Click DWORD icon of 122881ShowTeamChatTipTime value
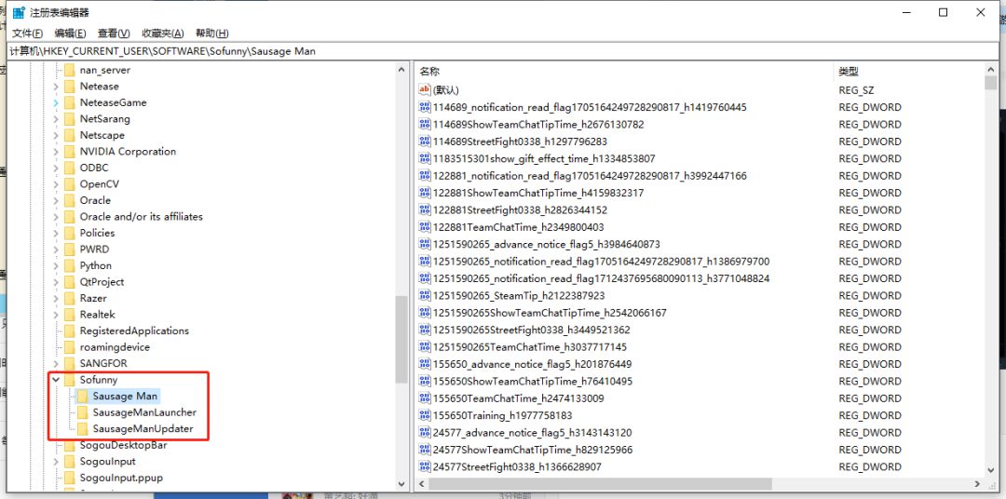 tap(424, 193)
